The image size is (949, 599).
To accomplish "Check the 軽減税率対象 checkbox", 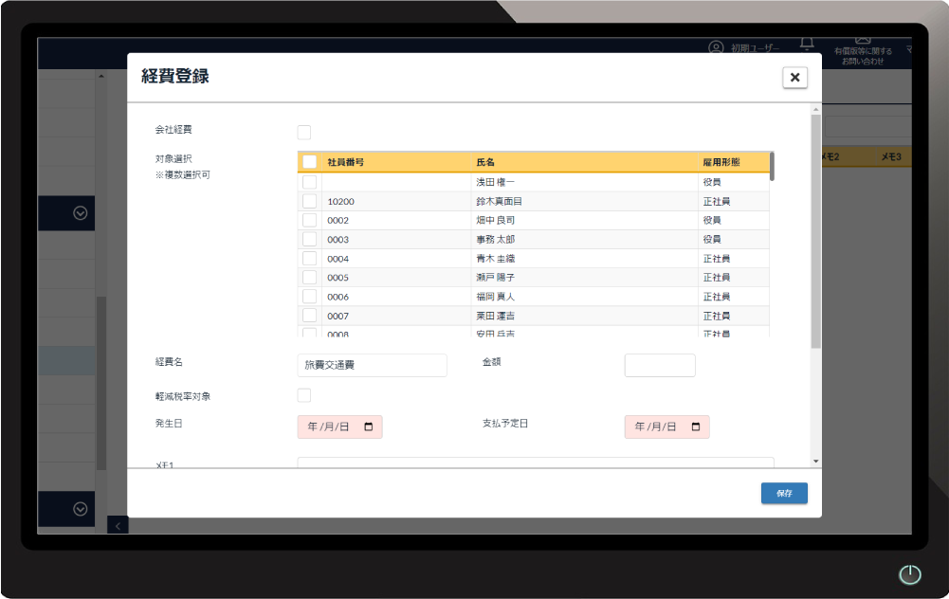I will [x=304, y=395].
